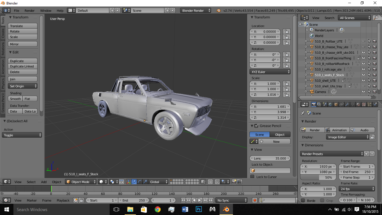
Task: Open the Modifiers properties tab (wrench icon)
Action: pyautogui.click(x=347, y=104)
